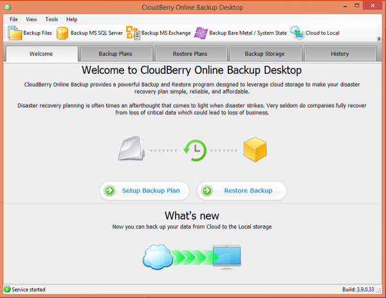Click the Restore Backup button
Image resolution: width=386 pixels, height=298 pixels.
click(x=242, y=190)
